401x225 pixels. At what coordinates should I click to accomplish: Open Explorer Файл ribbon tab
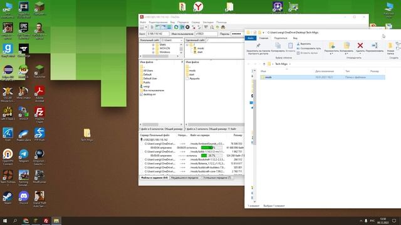pyautogui.click(x=251, y=38)
